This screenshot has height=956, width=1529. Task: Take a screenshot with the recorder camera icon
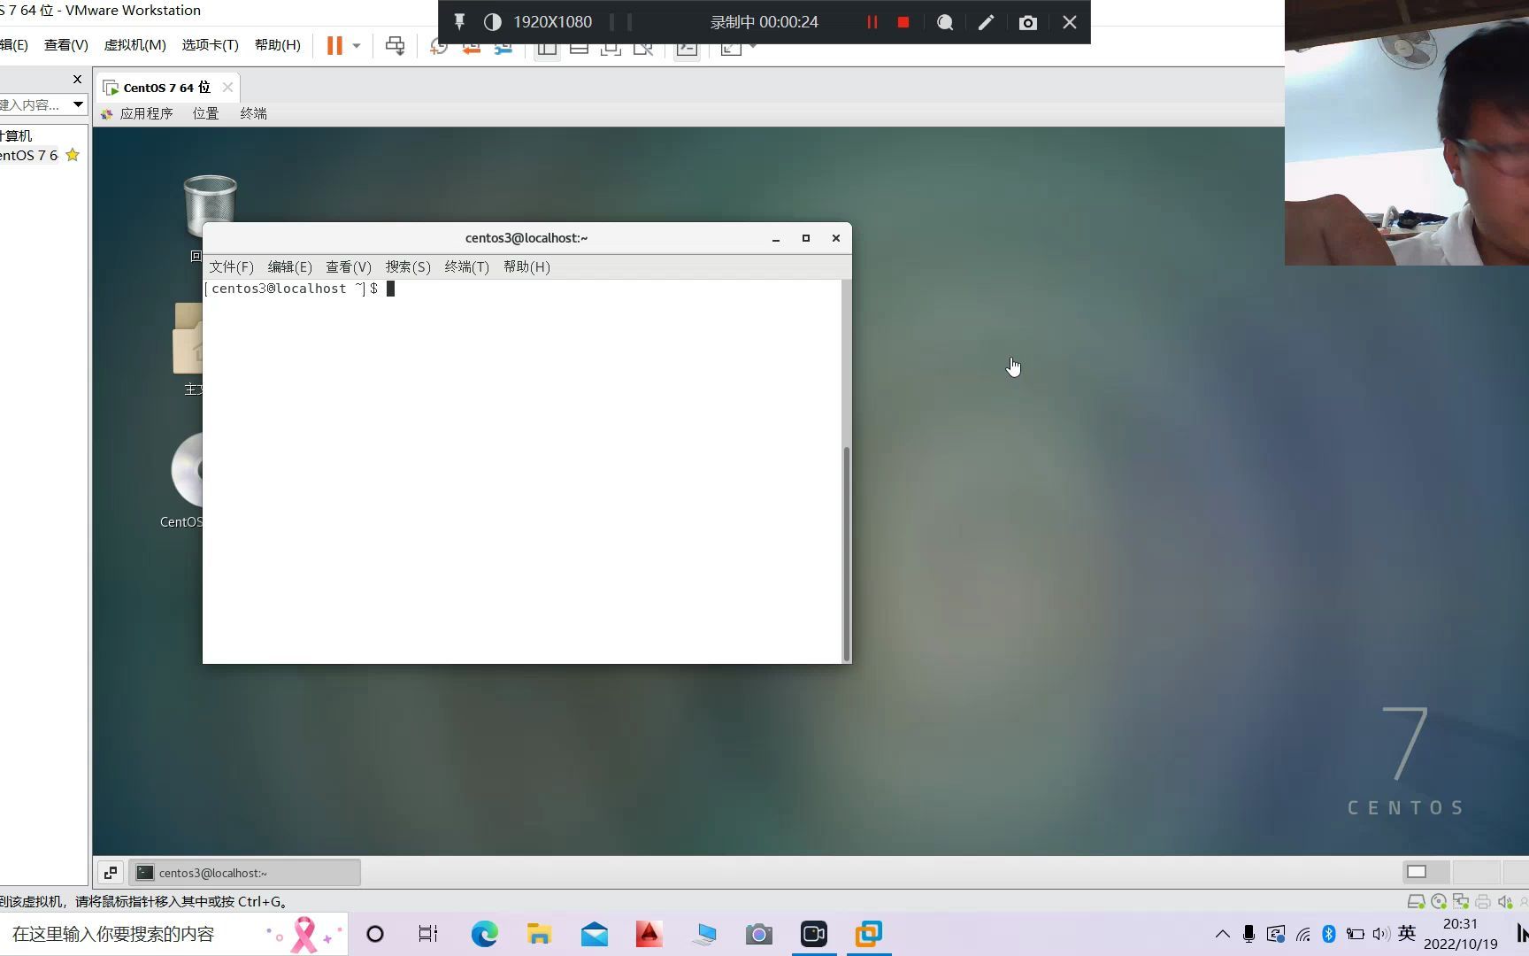(1027, 22)
